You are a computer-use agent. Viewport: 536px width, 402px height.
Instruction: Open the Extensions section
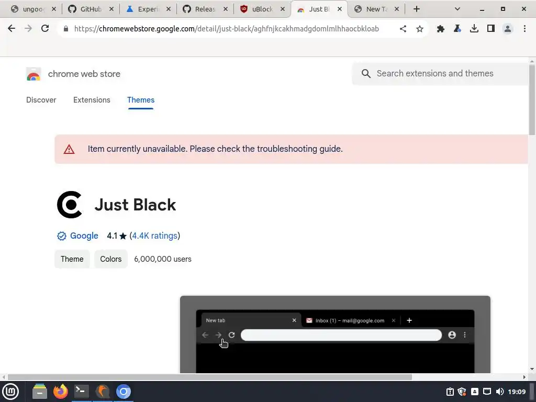92,100
